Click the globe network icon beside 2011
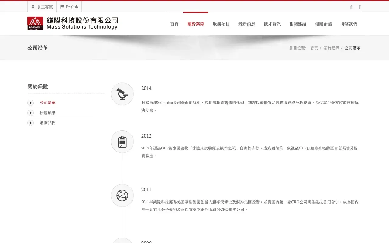 click(x=122, y=196)
